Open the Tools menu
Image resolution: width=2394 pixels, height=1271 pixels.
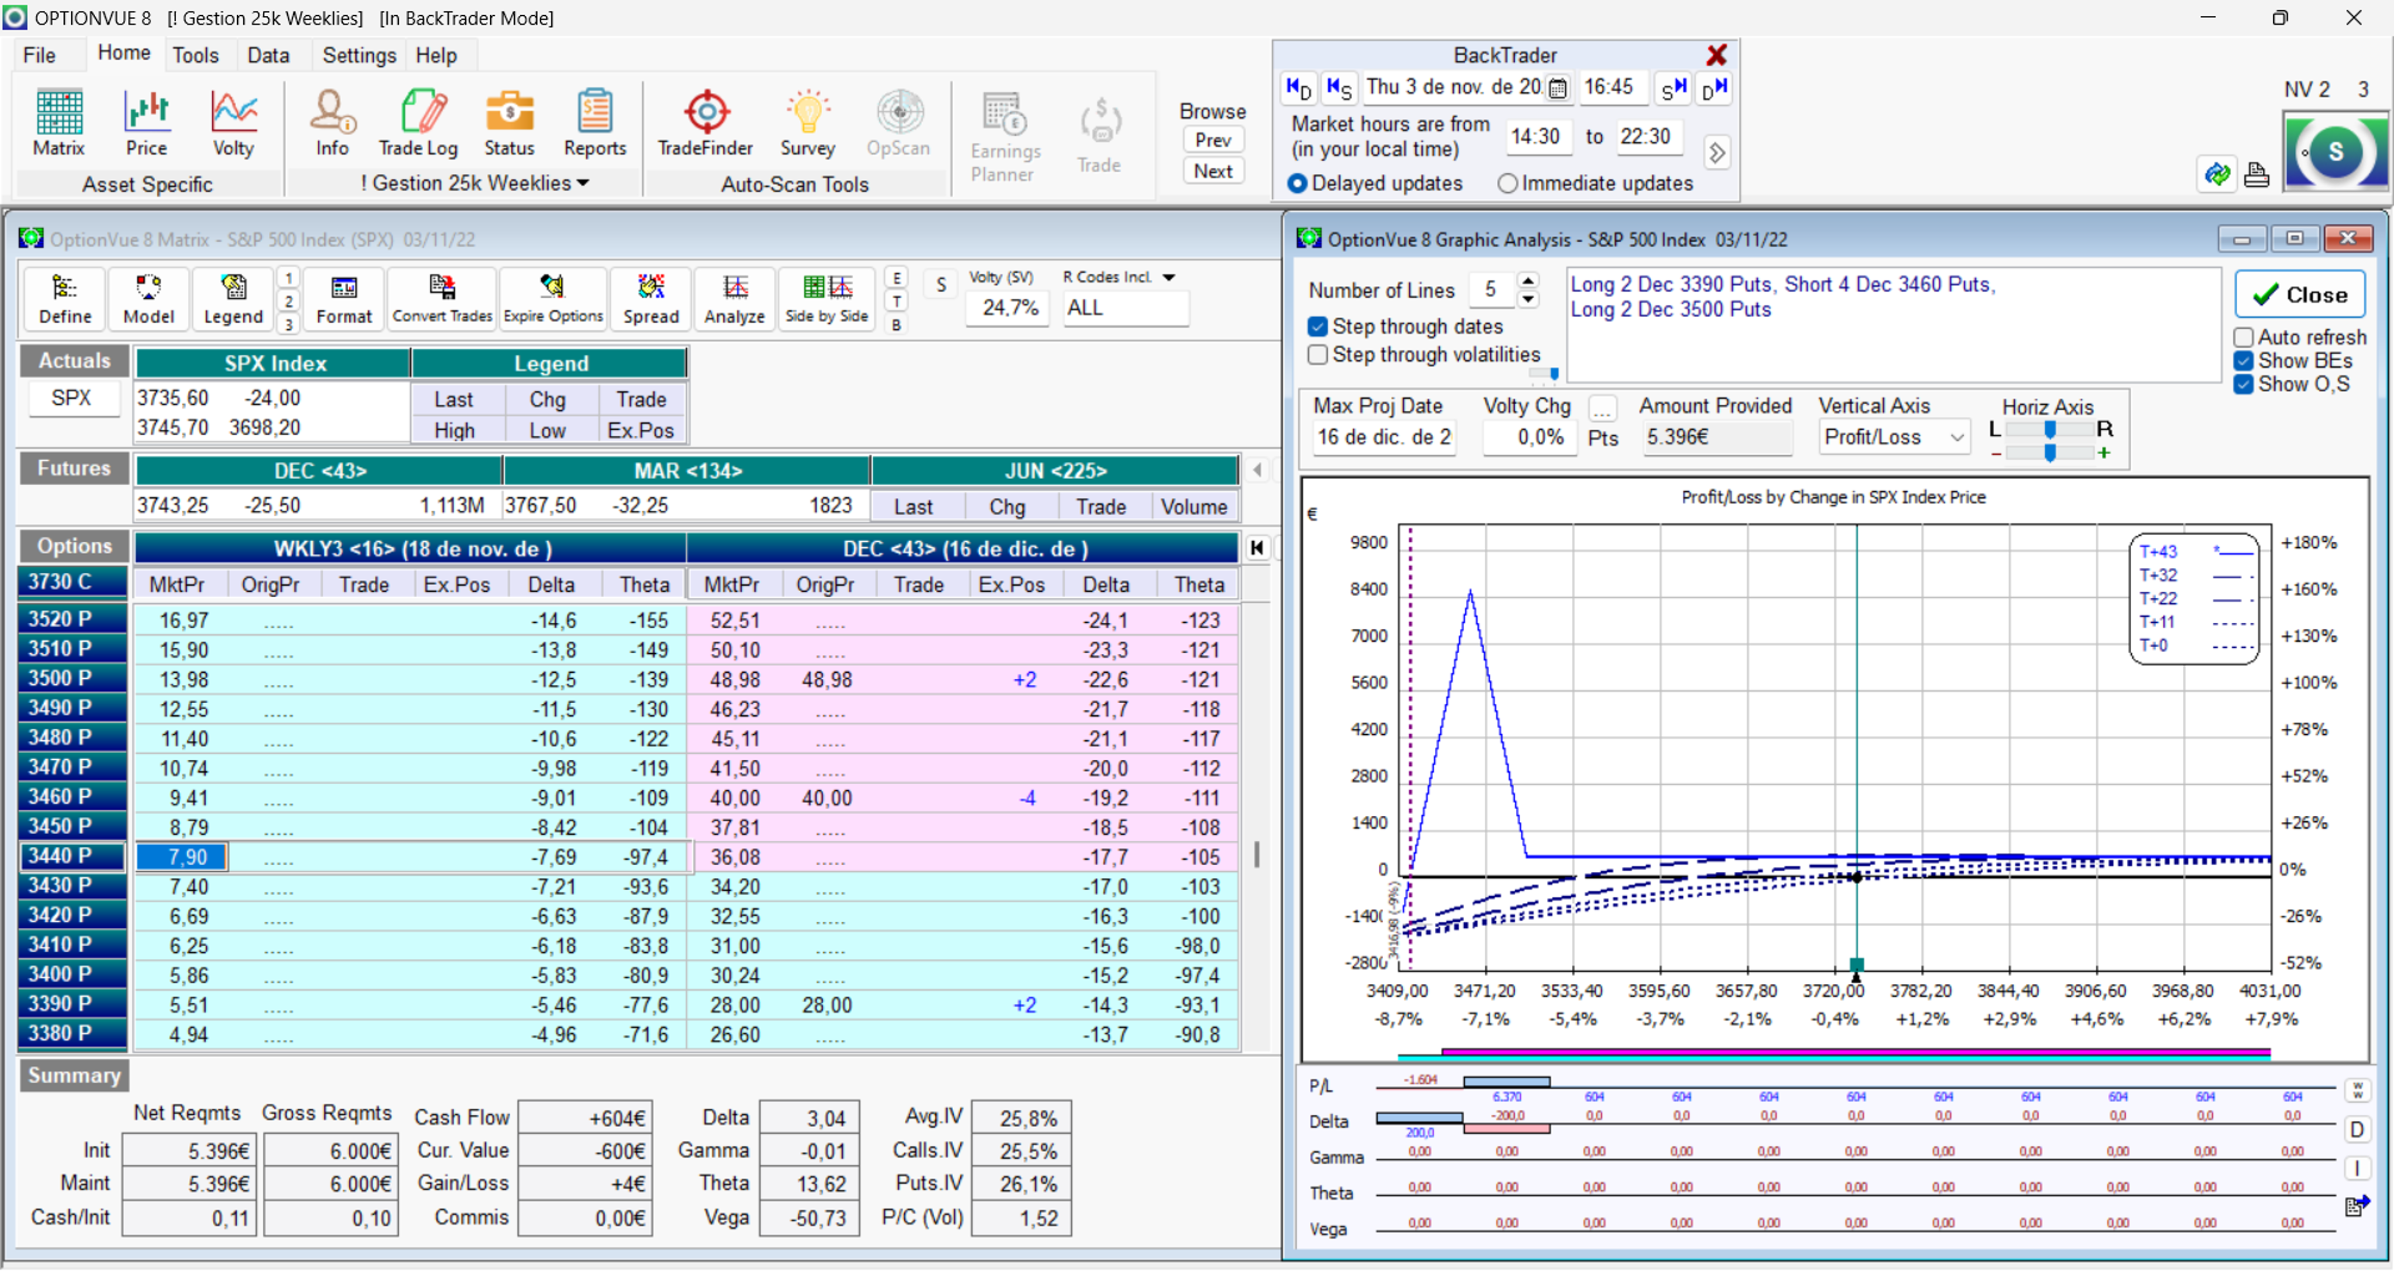pyautogui.click(x=195, y=55)
